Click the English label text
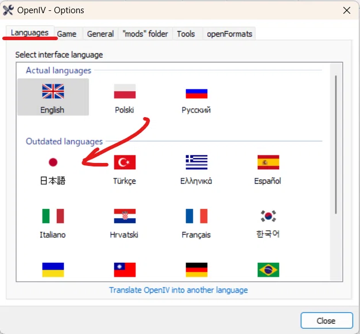Viewport: 360px width, 334px height. click(x=52, y=110)
